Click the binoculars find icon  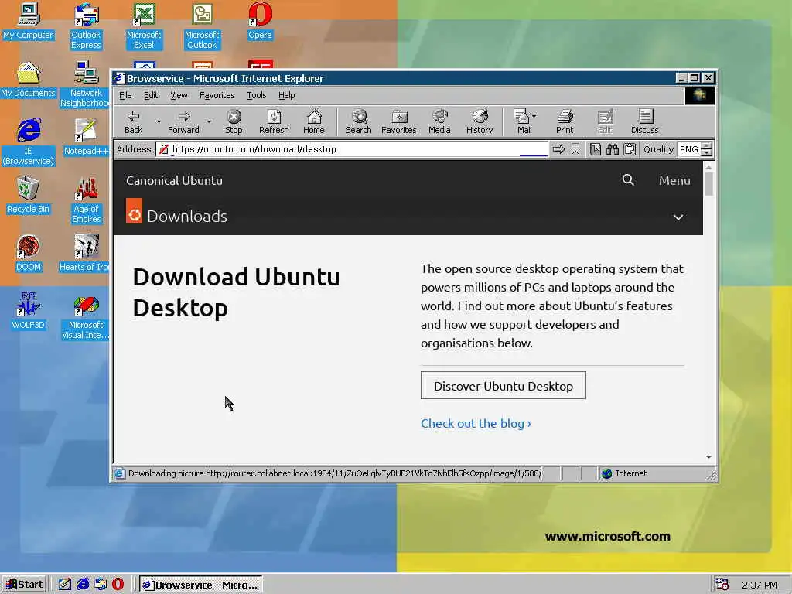coord(613,149)
